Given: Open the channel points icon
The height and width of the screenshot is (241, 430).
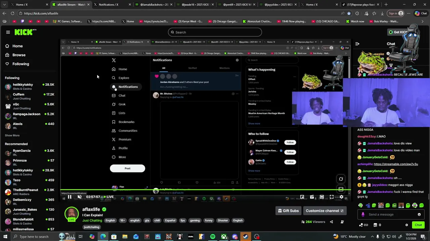Looking at the screenshot, I should 363,225.
